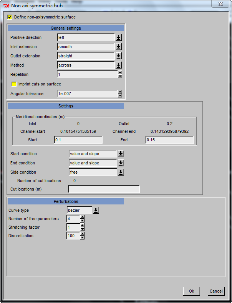Open Inlet extension dropdown arrow
Image resolution: width=232 pixels, height=303 pixels.
click(x=118, y=47)
